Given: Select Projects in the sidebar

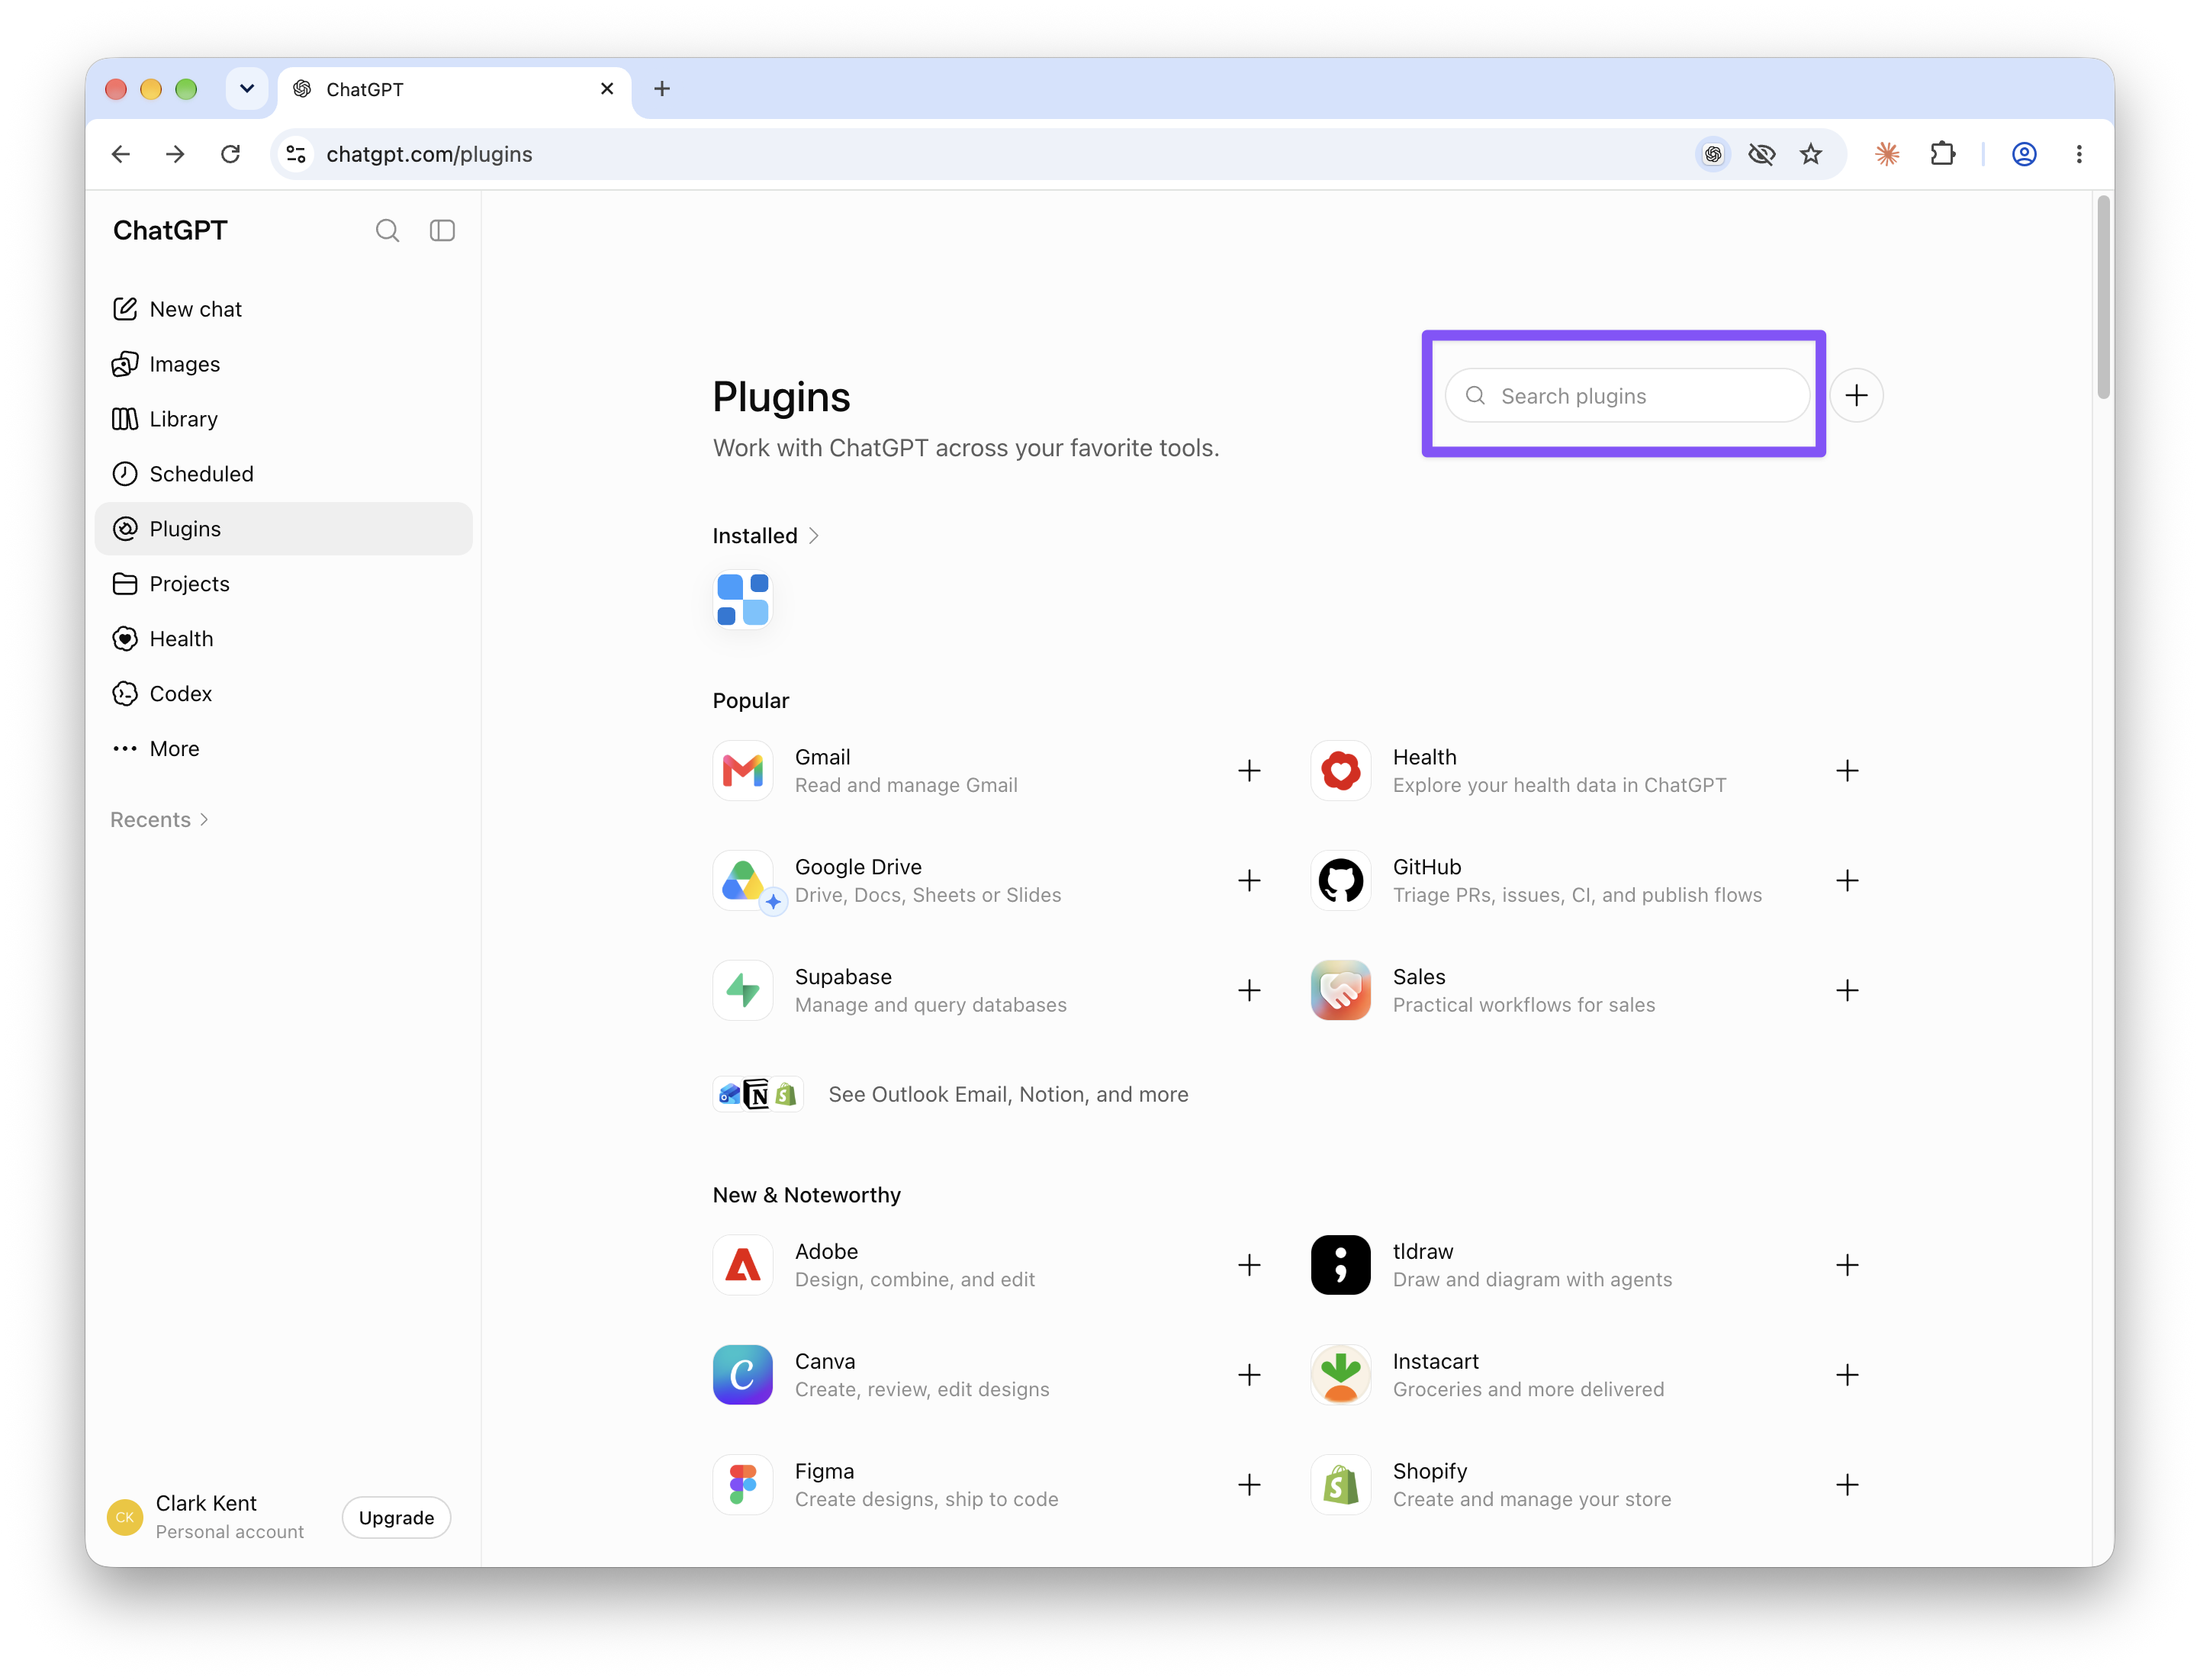Looking at the screenshot, I should [283, 584].
